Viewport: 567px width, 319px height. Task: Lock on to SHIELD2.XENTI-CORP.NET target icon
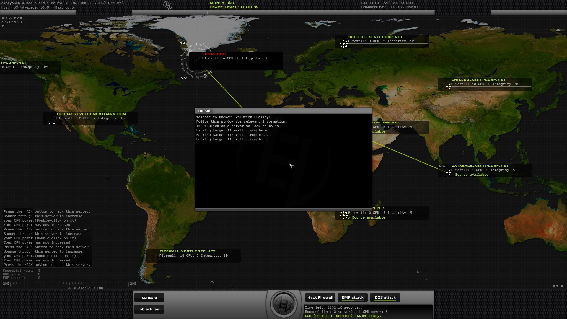[447, 87]
